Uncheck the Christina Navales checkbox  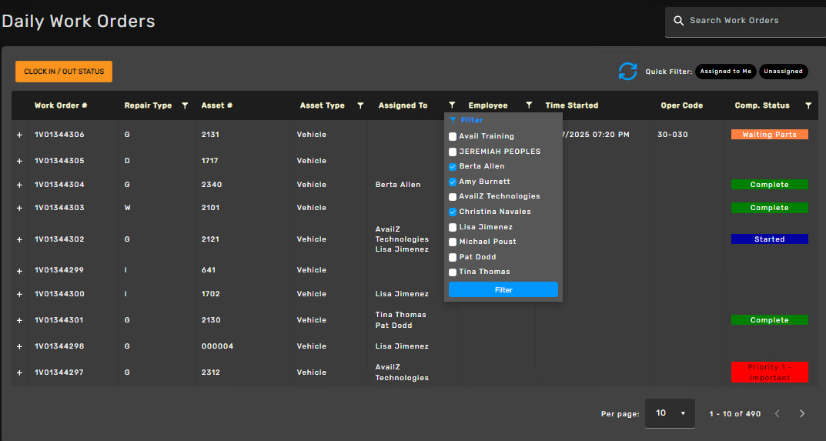pyautogui.click(x=453, y=212)
